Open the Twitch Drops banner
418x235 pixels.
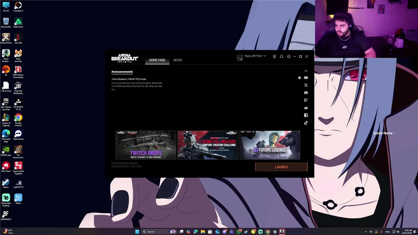point(146,145)
